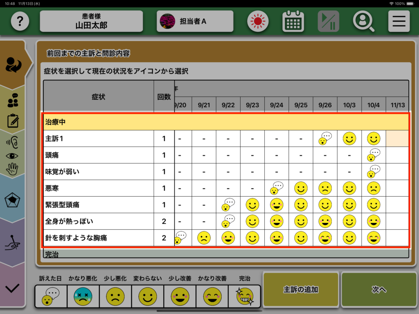Tap the question mark help icon
419x314 pixels.
pyautogui.click(x=20, y=21)
